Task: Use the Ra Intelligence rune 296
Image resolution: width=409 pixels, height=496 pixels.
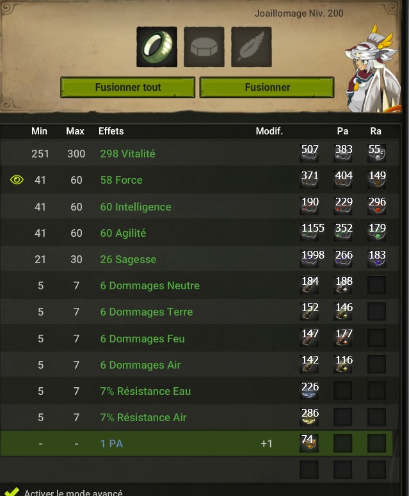Action: [x=377, y=206]
